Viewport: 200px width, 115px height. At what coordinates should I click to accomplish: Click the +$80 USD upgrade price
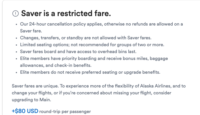click(x=25, y=111)
